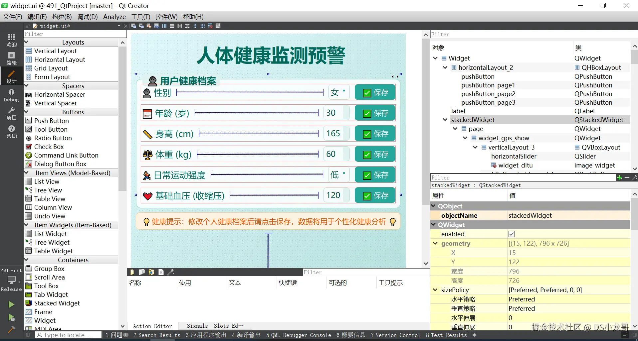Start debugging with the play-bug button
This screenshot has width=638, height=341.
tap(11, 317)
